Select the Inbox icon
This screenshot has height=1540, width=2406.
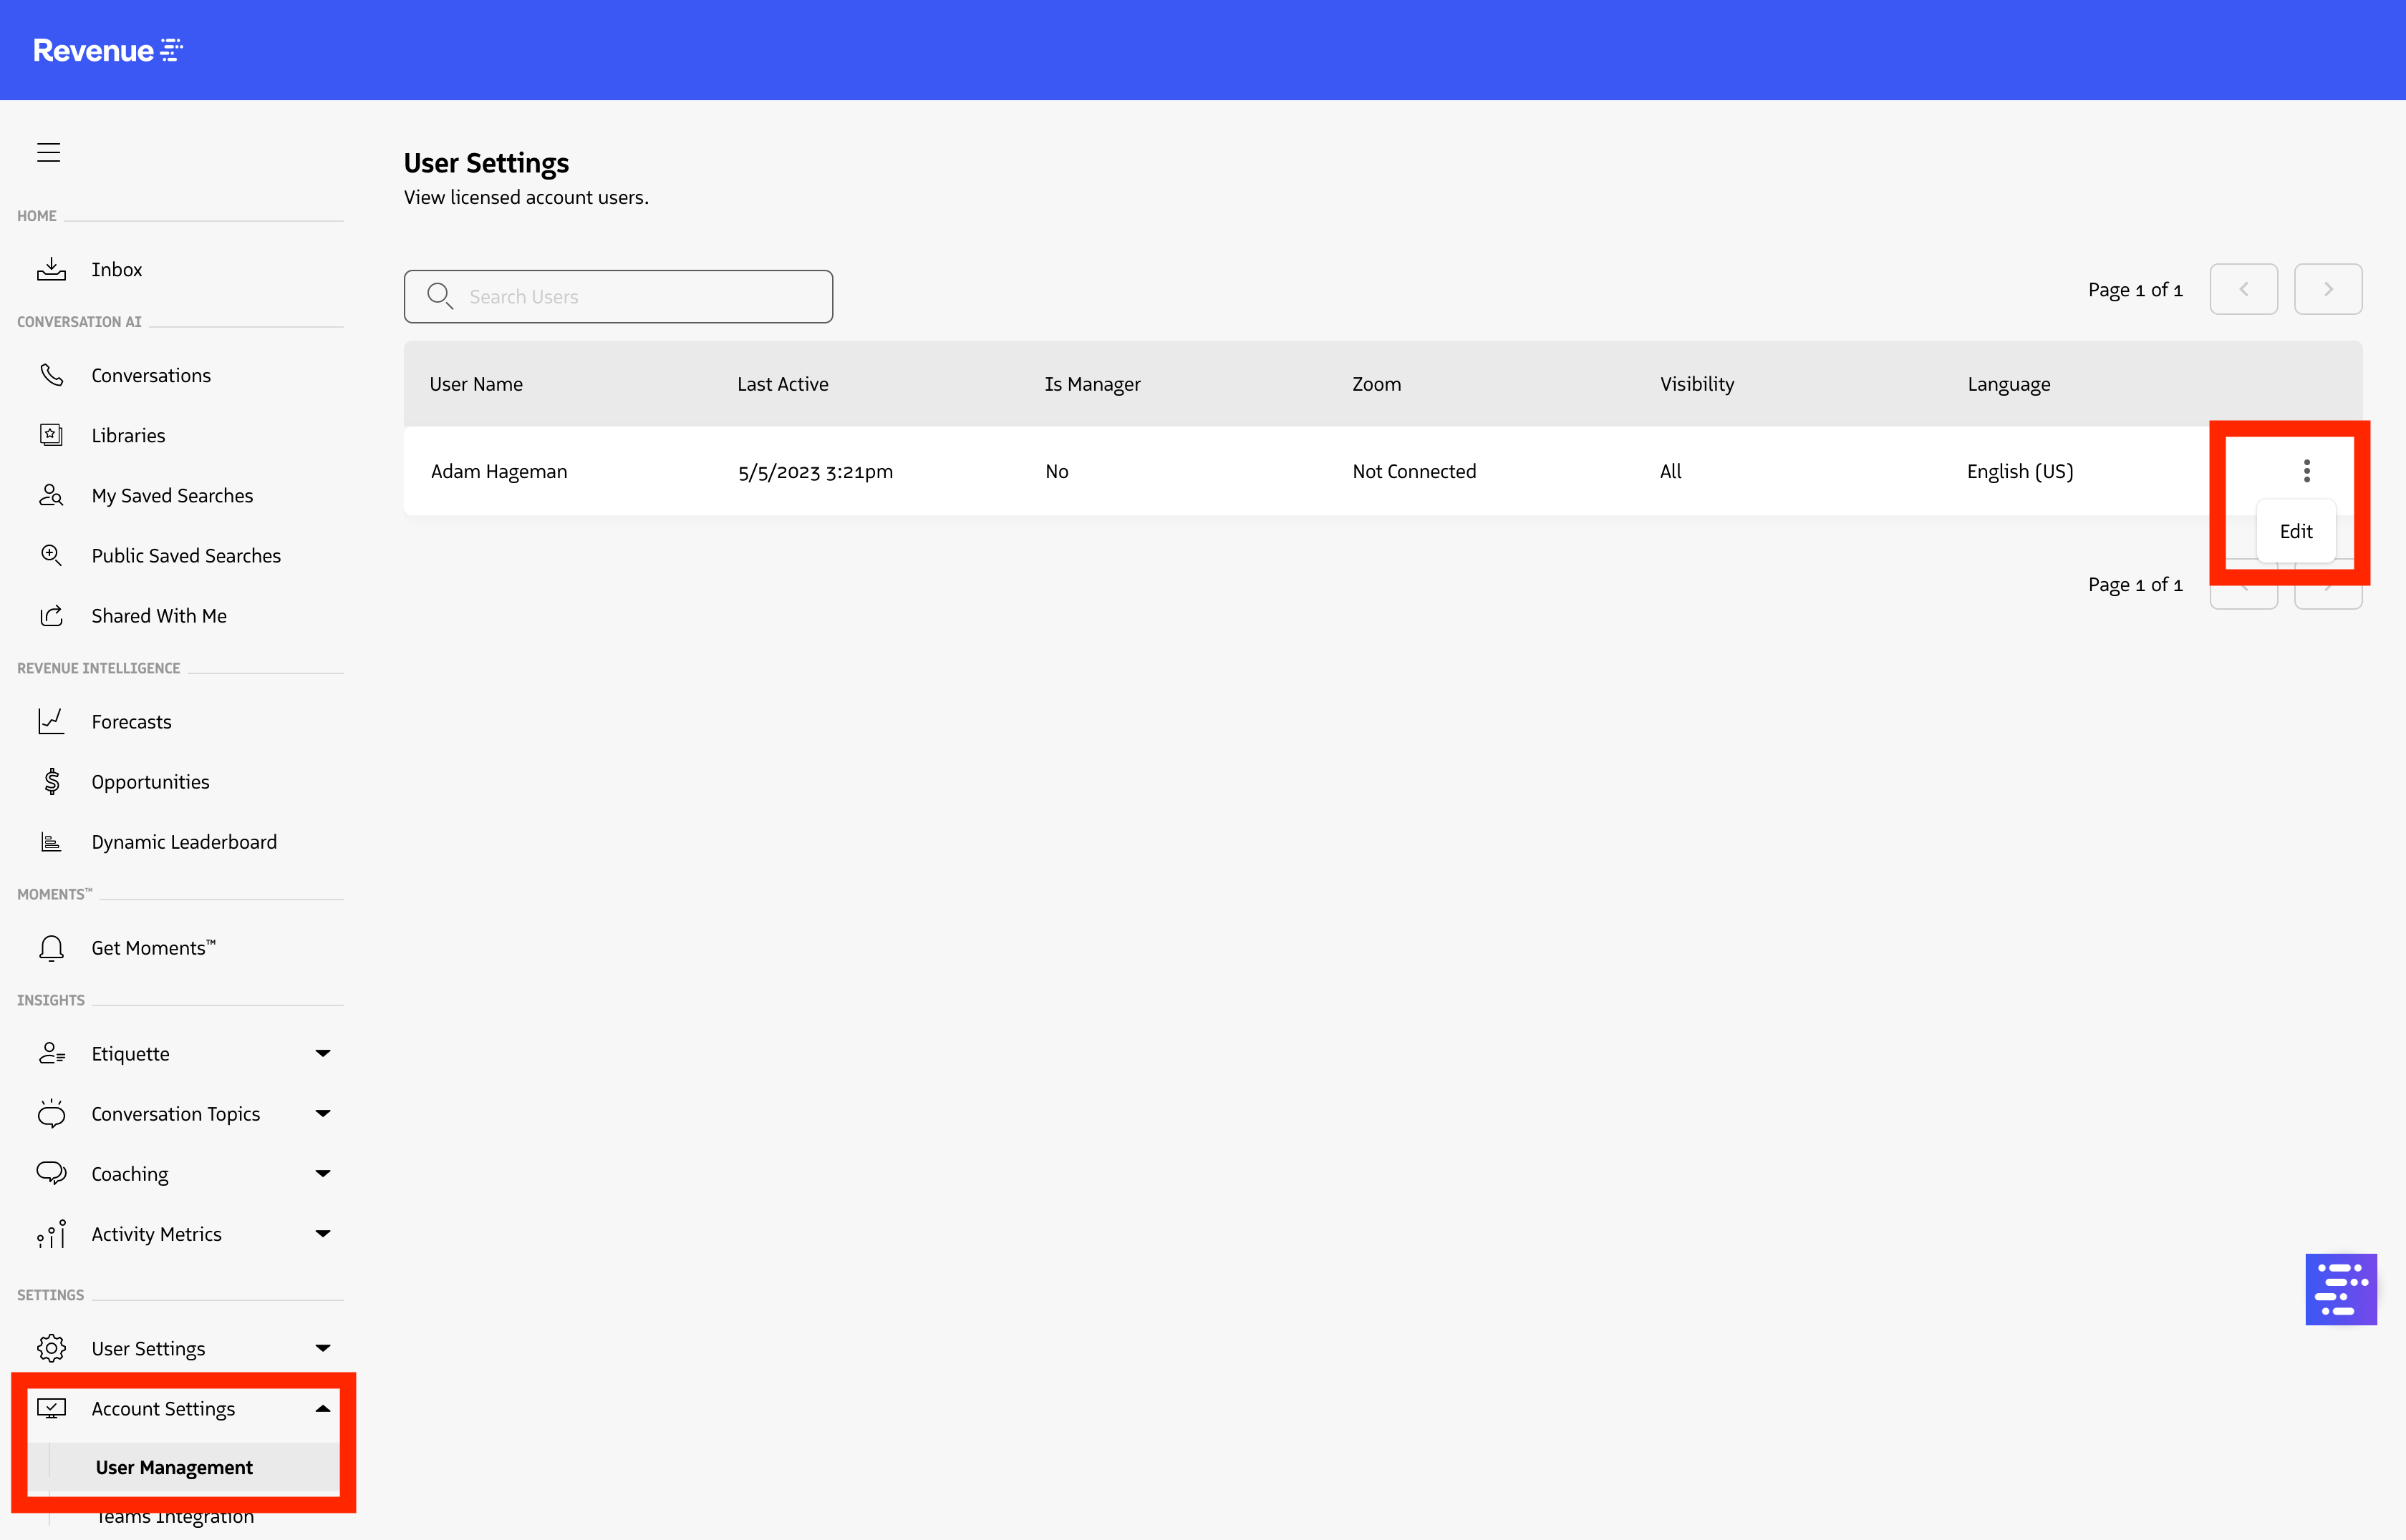click(52, 268)
